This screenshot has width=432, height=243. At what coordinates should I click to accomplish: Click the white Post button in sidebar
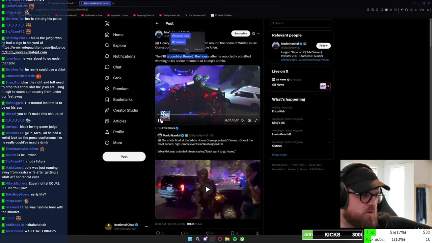[x=124, y=157]
